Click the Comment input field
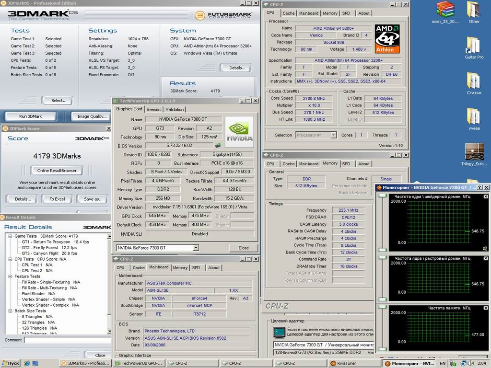This screenshot has width=491, height=368. (x=68, y=340)
